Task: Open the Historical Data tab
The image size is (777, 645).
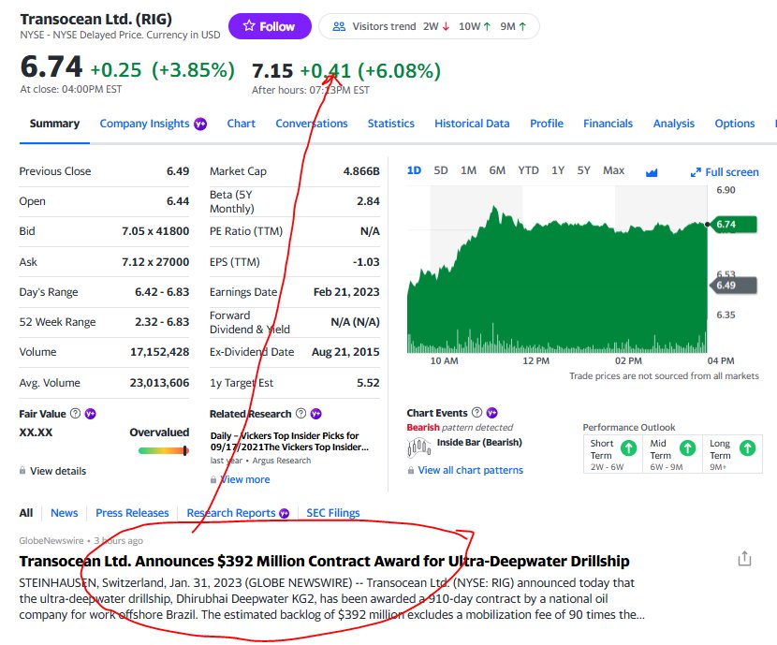Action: coord(472,124)
